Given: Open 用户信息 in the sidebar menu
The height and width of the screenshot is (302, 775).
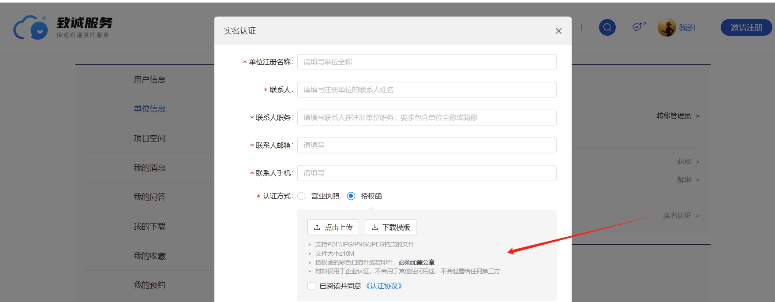Looking at the screenshot, I should coord(150,80).
